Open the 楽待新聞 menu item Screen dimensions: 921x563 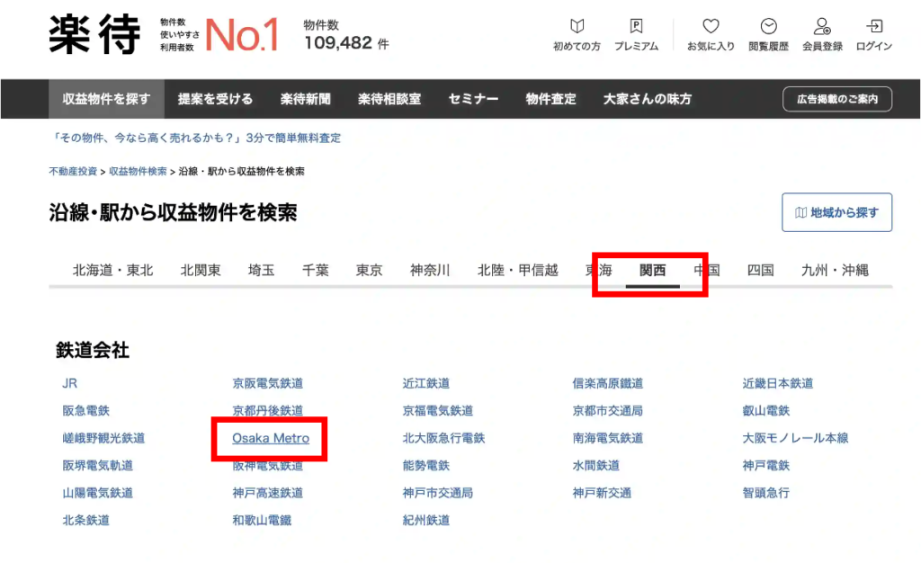pyautogui.click(x=306, y=99)
